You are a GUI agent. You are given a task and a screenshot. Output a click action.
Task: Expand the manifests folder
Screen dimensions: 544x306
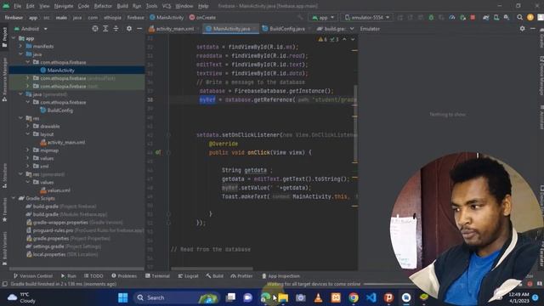pyautogui.click(x=20, y=47)
